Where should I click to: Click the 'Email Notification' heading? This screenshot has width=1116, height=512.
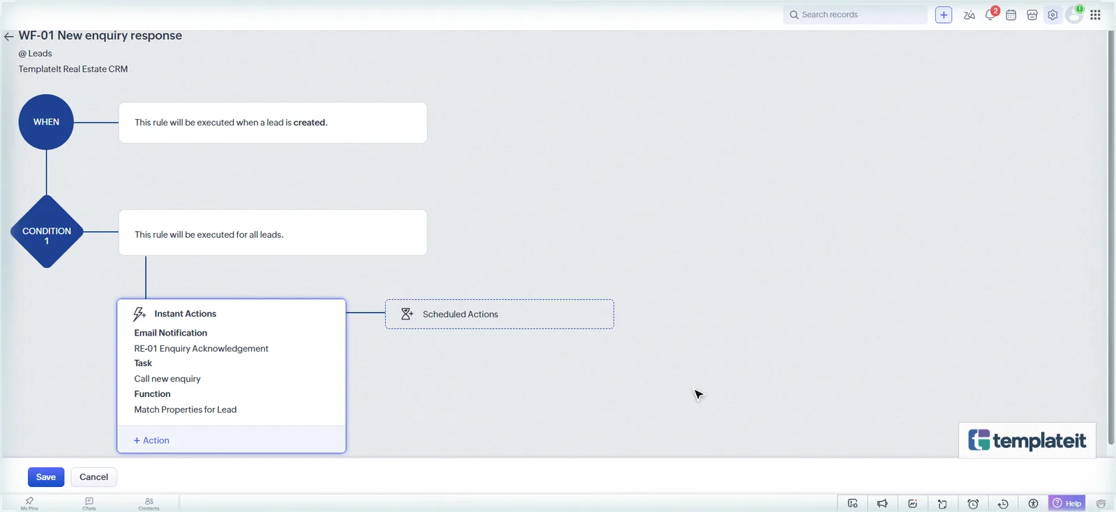point(171,333)
